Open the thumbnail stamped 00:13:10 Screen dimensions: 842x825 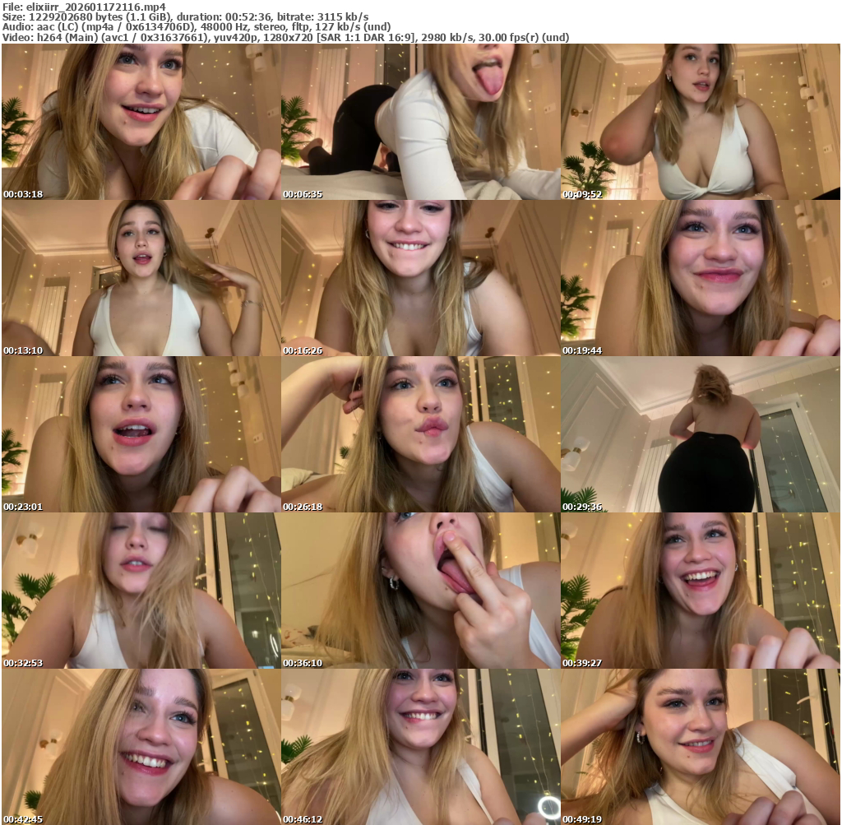[141, 278]
